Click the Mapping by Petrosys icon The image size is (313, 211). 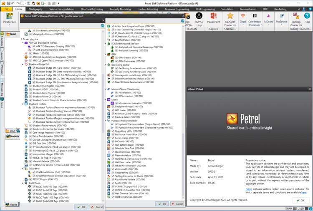(x=26, y=34)
